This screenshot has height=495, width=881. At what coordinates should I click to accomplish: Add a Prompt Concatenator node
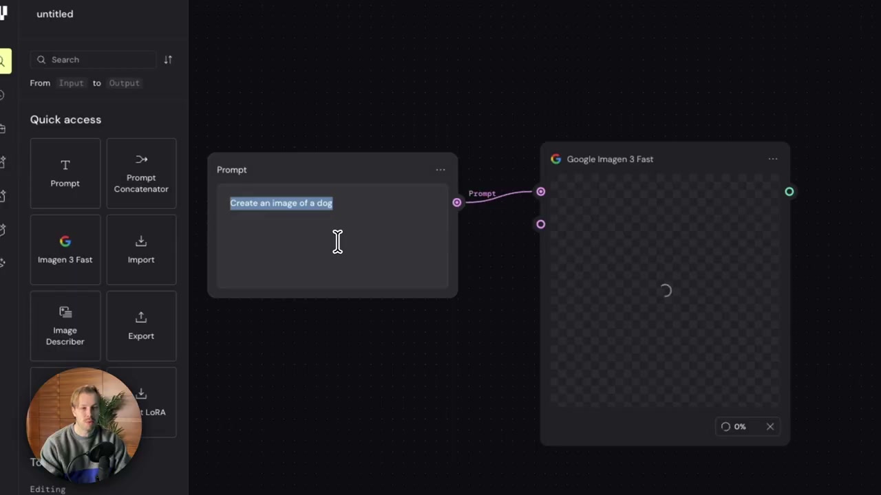(141, 173)
